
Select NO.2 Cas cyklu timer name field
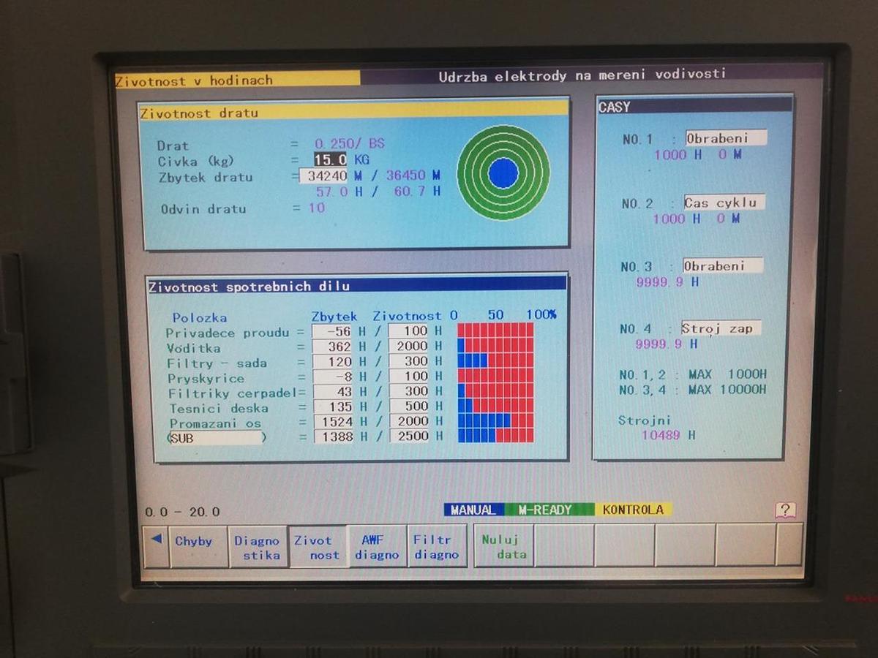(x=724, y=203)
